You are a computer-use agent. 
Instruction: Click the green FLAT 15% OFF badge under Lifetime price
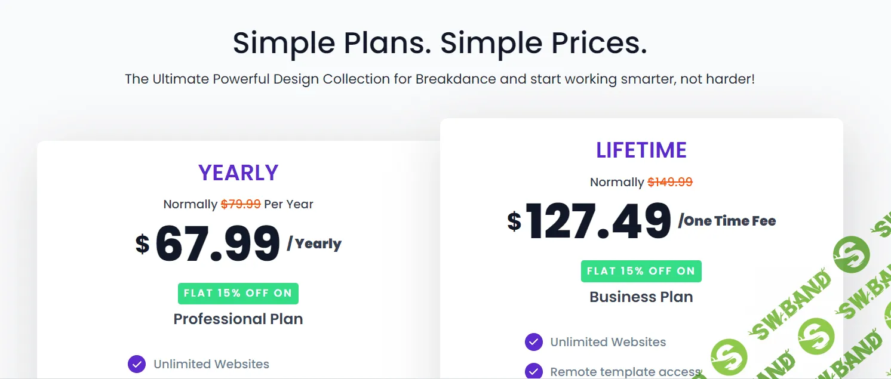click(641, 271)
